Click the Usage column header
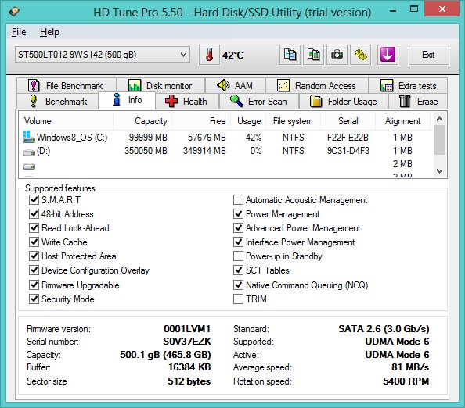Viewport: 465px width, 408px height. coord(248,121)
